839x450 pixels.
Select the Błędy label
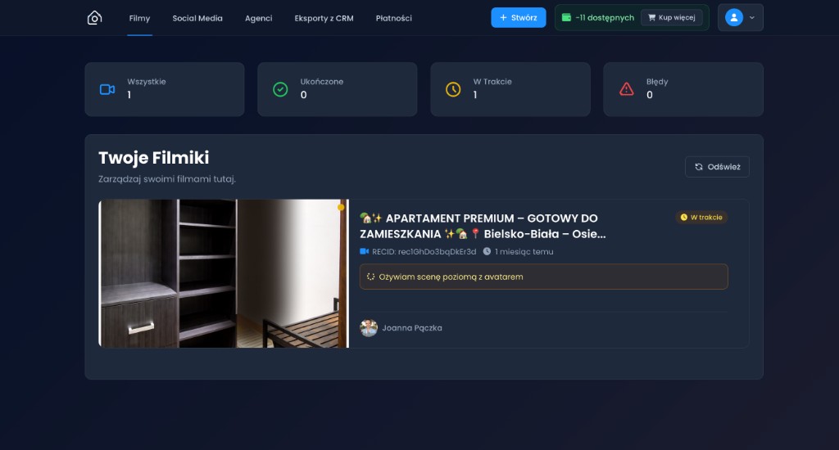pyautogui.click(x=657, y=82)
